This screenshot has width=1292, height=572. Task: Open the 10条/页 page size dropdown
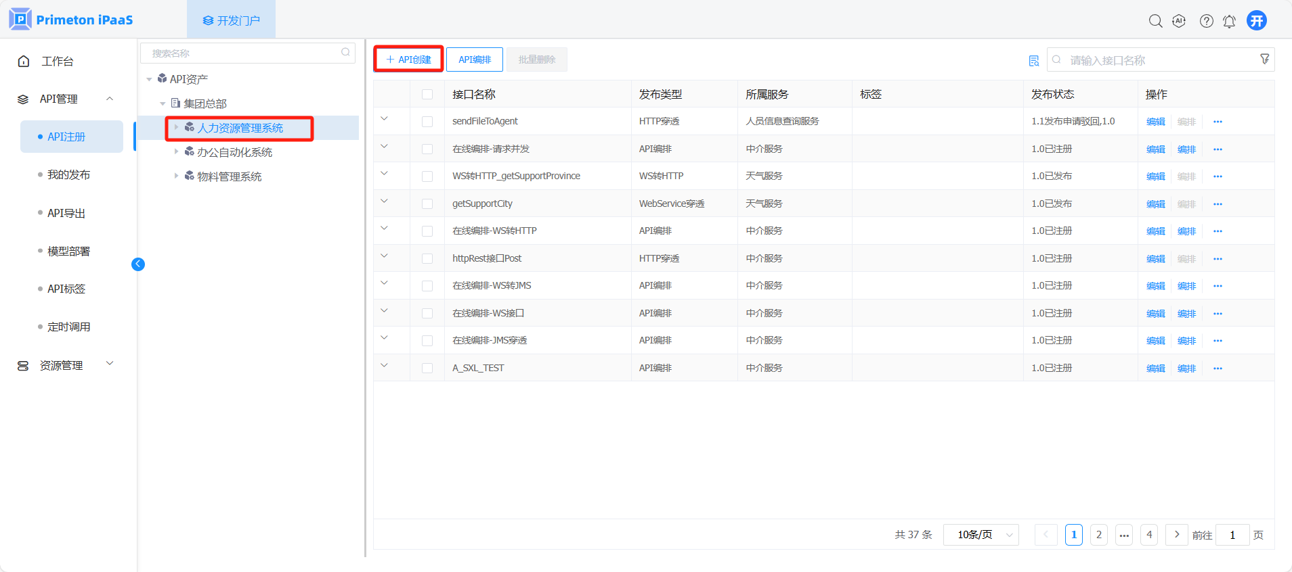(x=981, y=535)
